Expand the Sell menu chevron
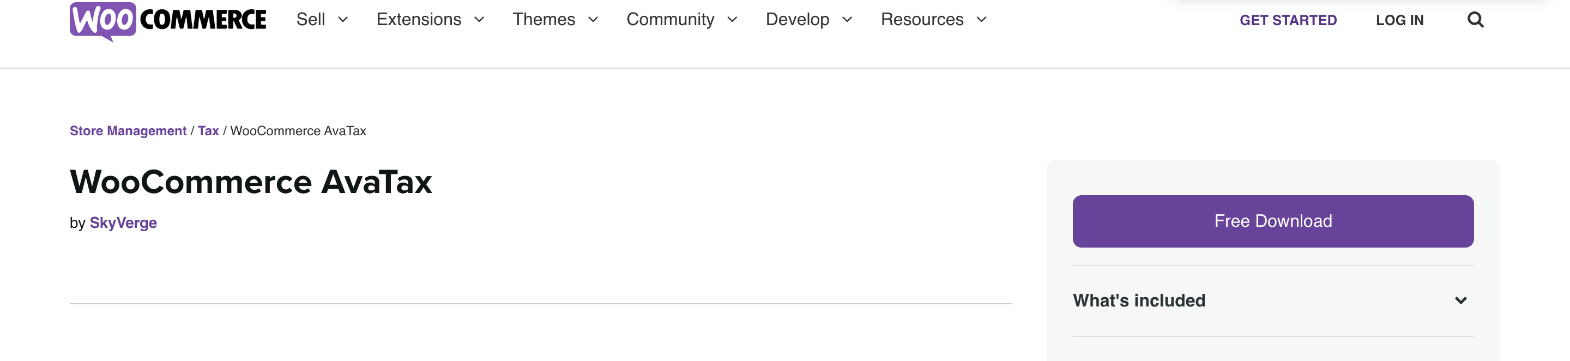 (x=343, y=20)
